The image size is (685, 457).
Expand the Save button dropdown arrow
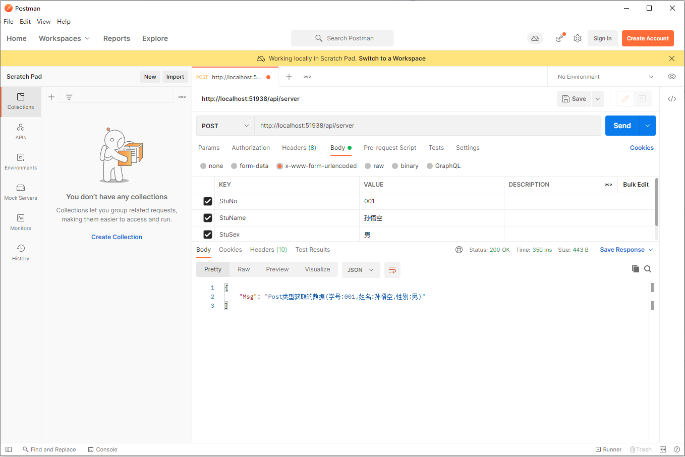[x=598, y=99]
